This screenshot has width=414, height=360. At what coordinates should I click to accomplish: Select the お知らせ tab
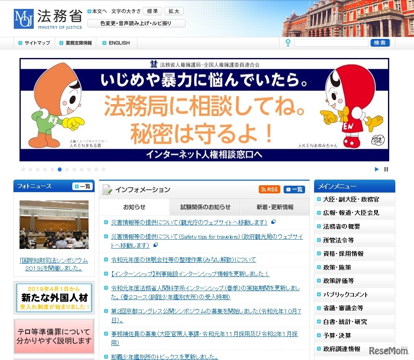pyautogui.click(x=134, y=207)
